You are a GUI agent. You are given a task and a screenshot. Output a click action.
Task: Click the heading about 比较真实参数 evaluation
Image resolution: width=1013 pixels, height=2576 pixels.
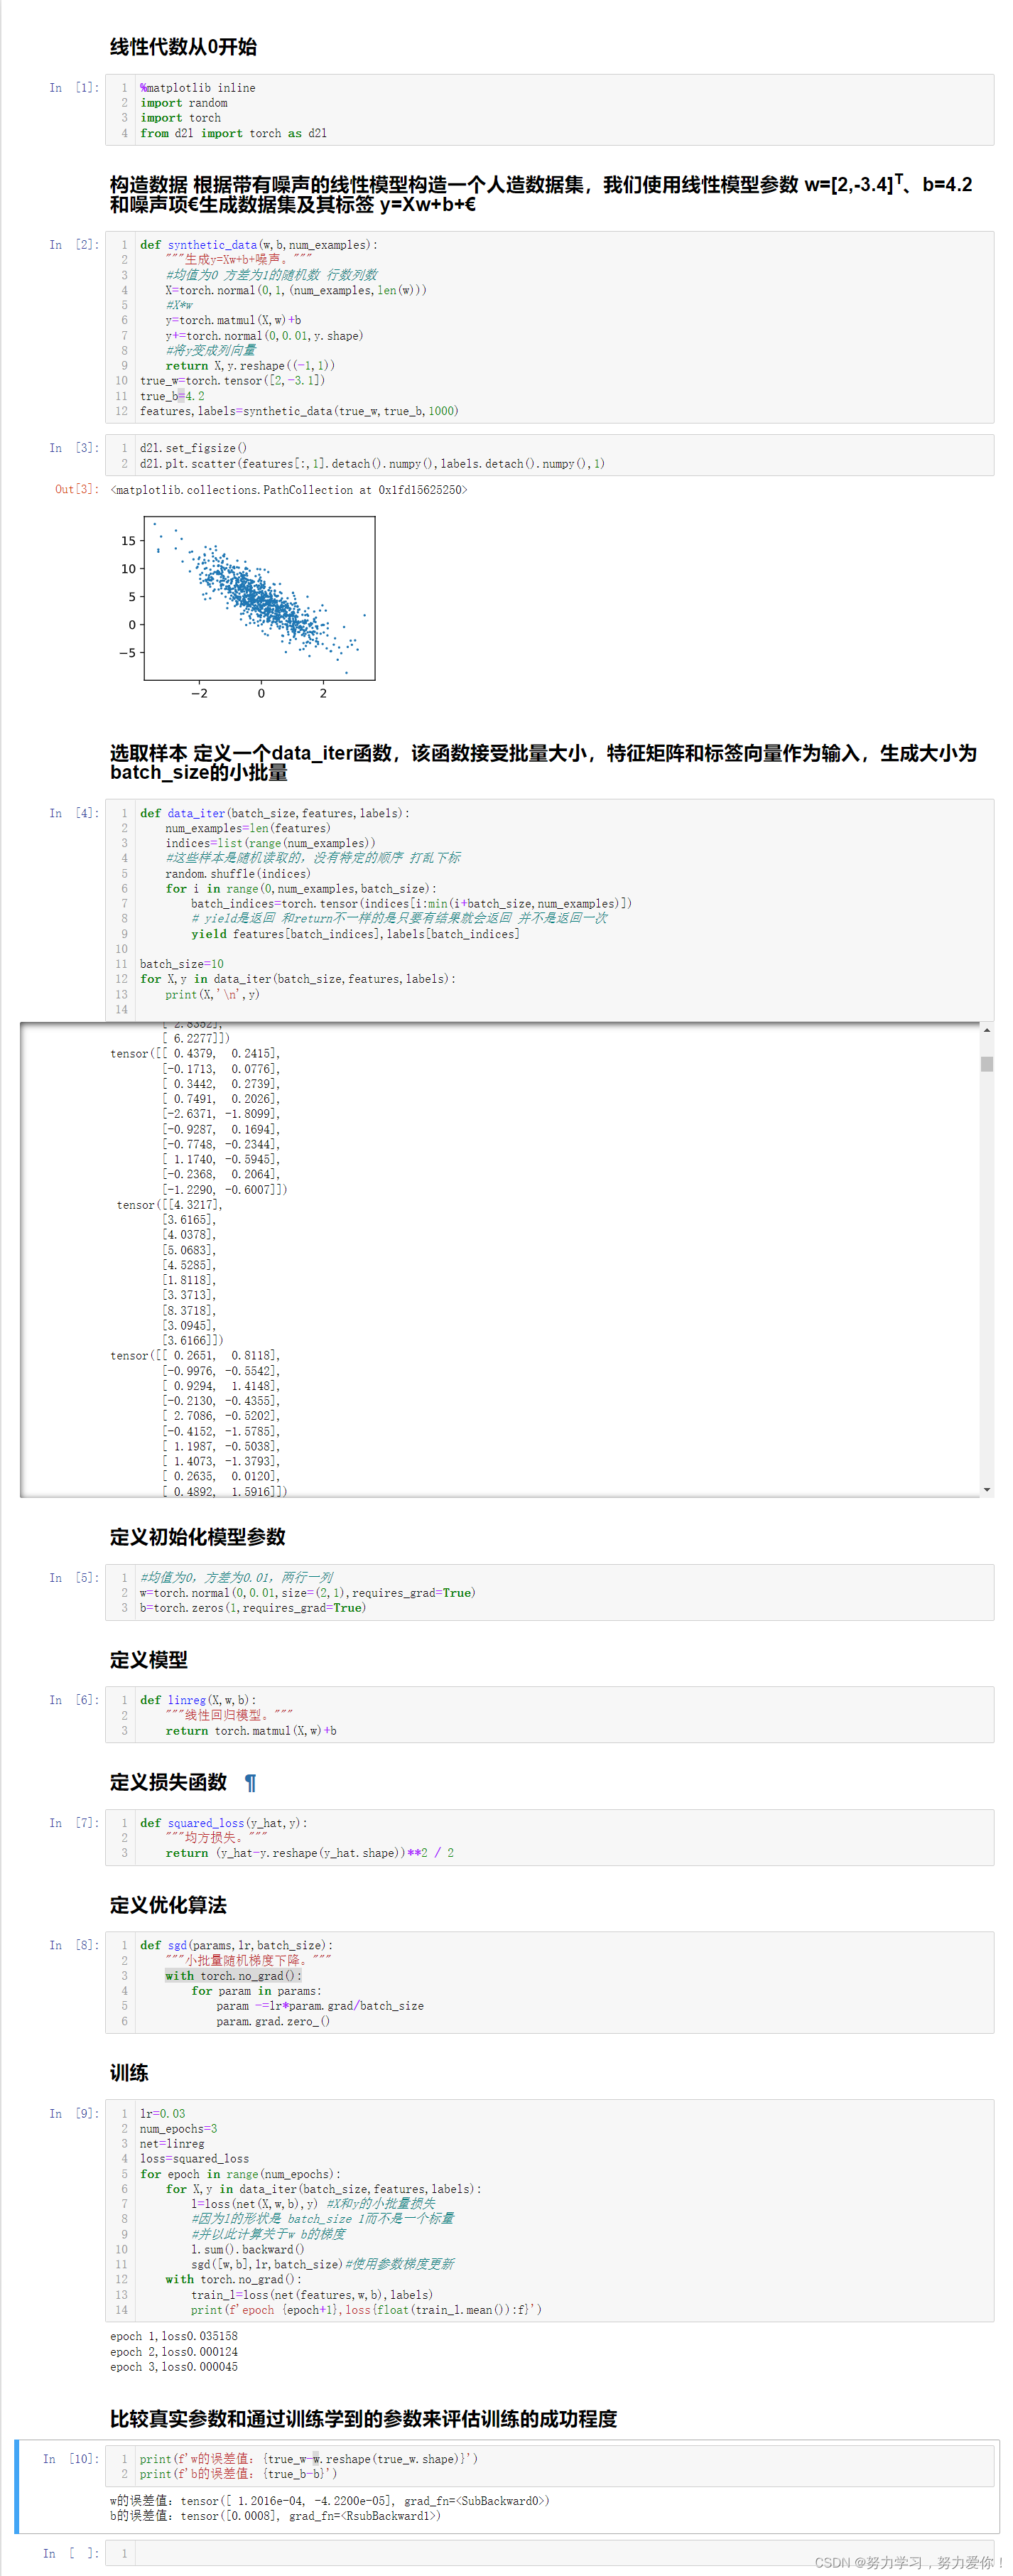click(x=363, y=2418)
